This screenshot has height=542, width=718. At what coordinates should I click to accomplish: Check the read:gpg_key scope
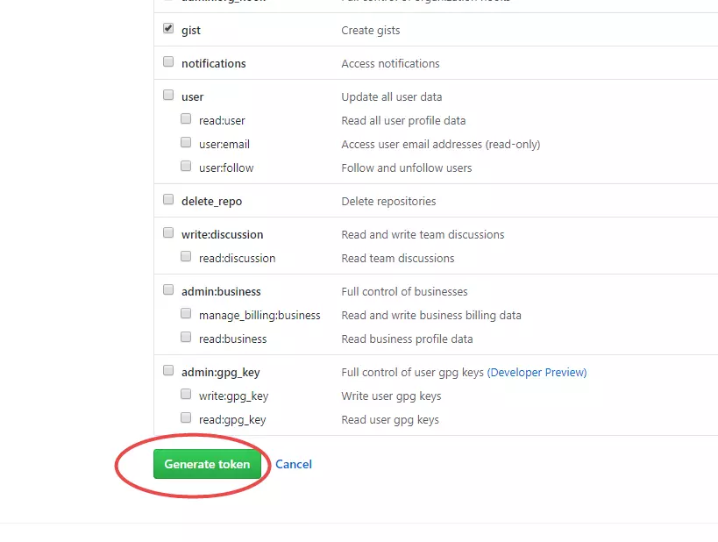185,417
